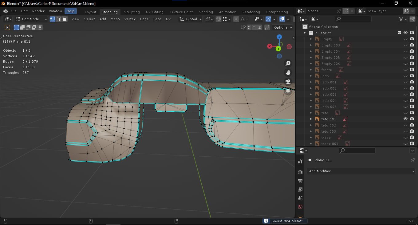
Task: Open World properties tab (red globe)
Action: (x=300, y=207)
